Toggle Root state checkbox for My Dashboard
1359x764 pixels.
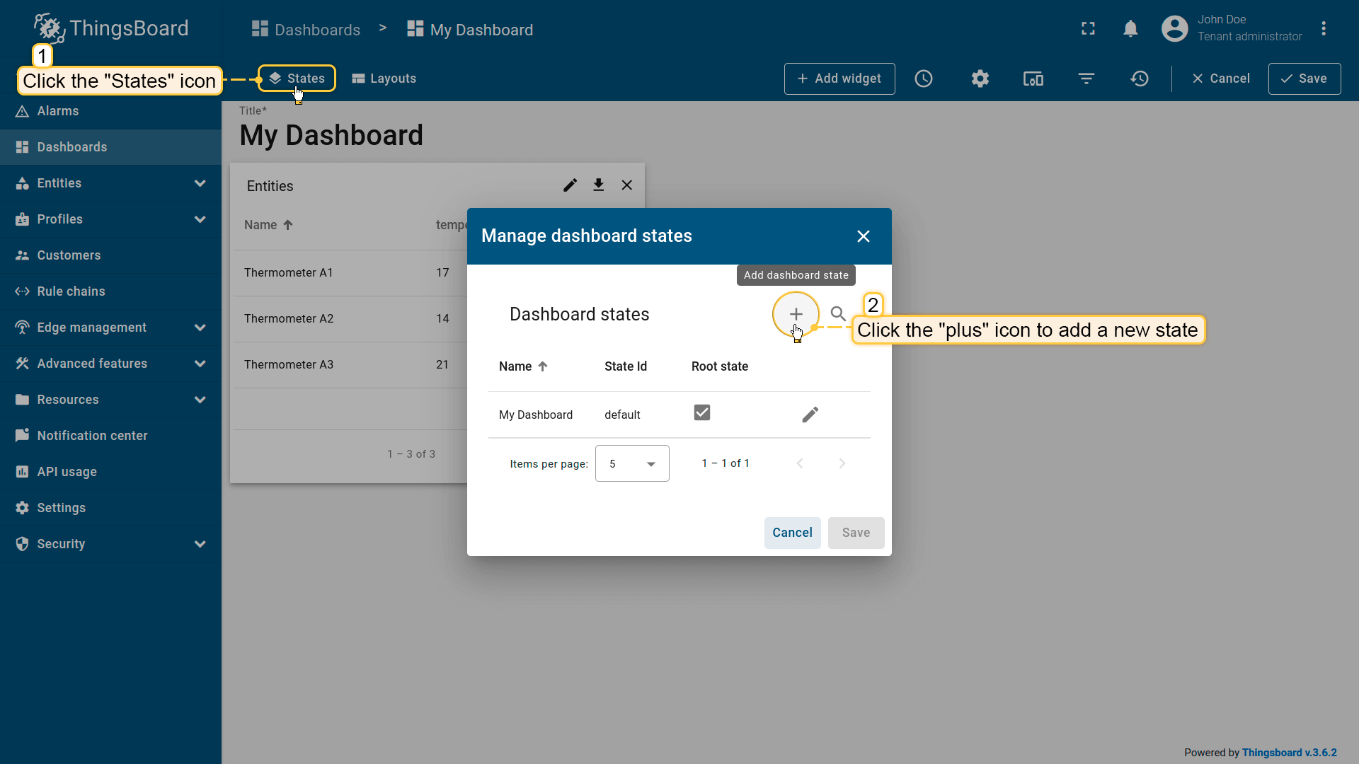coord(701,412)
